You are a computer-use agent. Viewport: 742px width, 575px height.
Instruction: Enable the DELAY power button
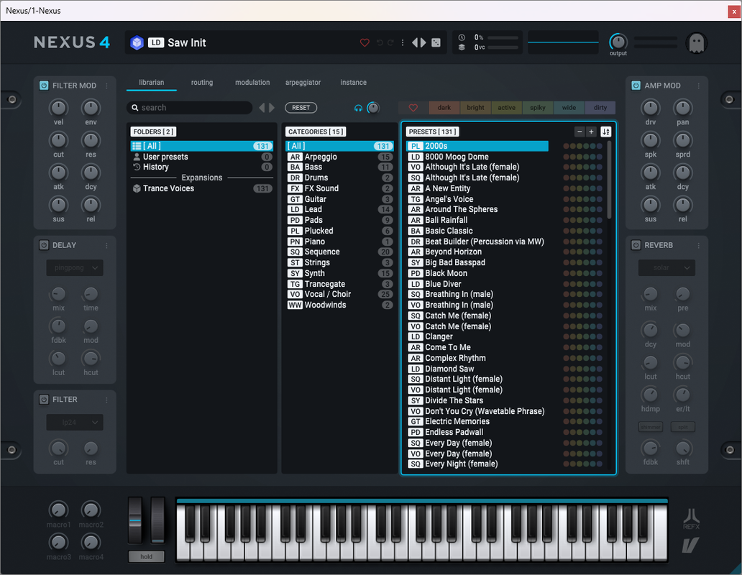tap(44, 245)
